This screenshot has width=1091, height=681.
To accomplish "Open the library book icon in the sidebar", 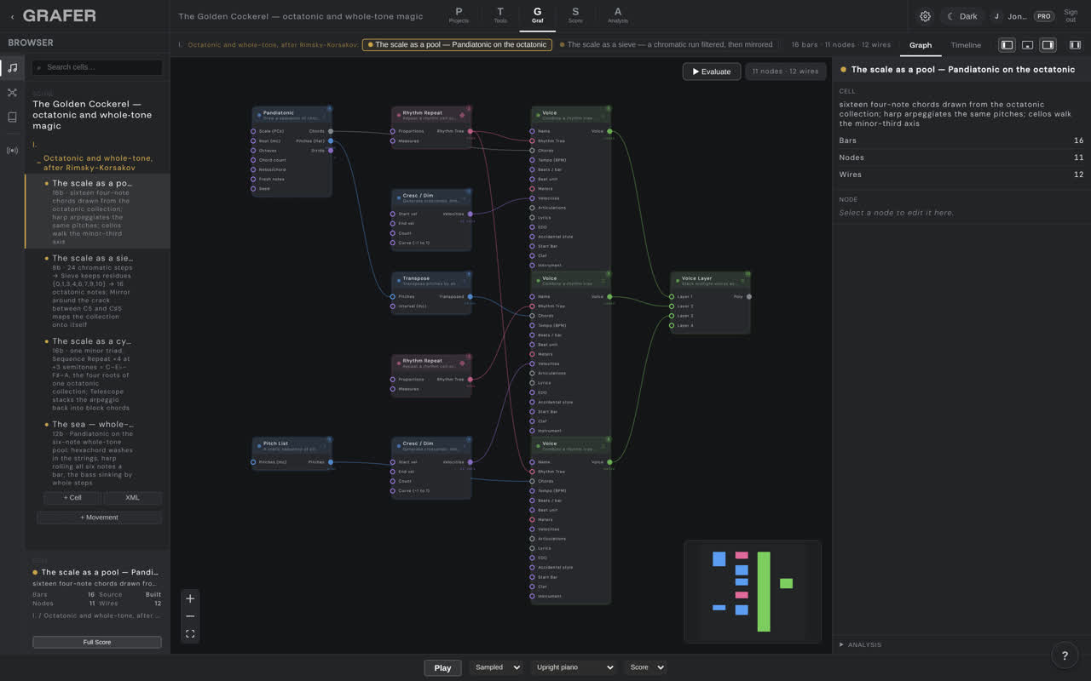I will [12, 117].
